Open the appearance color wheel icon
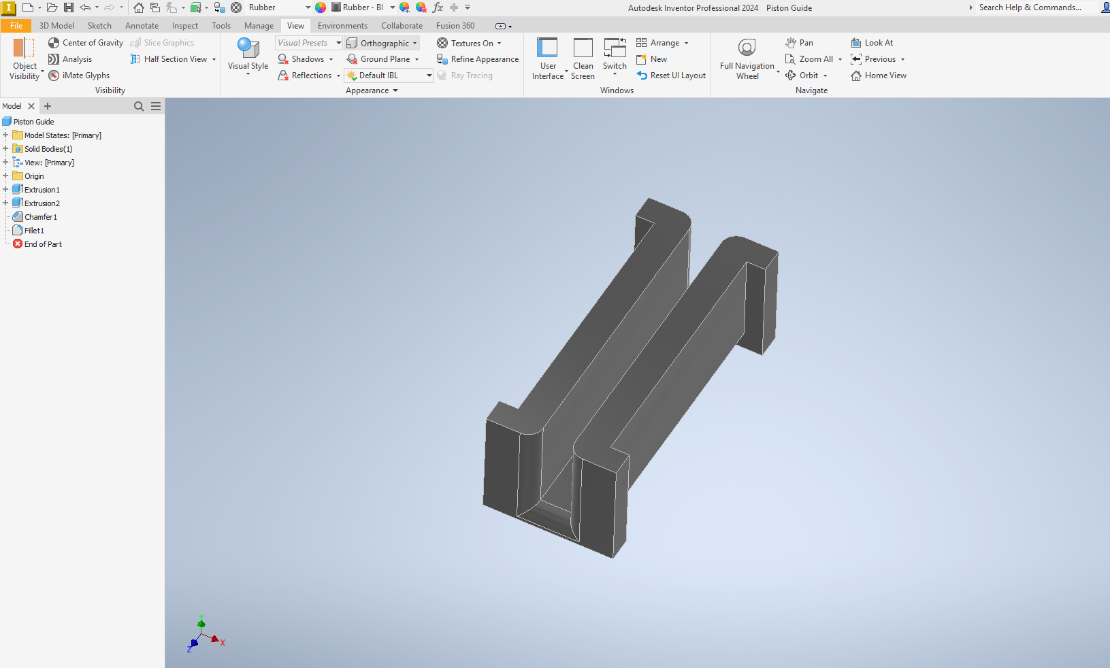Image resolution: width=1110 pixels, height=668 pixels. [x=321, y=7]
